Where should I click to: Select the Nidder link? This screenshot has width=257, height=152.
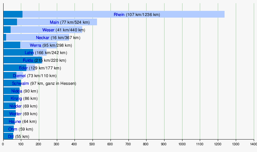15,106
